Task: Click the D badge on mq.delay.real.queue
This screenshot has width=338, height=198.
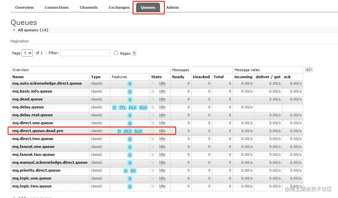Action: pyautogui.click(x=130, y=116)
